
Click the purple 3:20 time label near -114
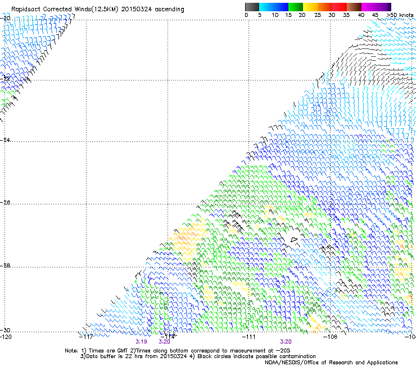(x=164, y=342)
